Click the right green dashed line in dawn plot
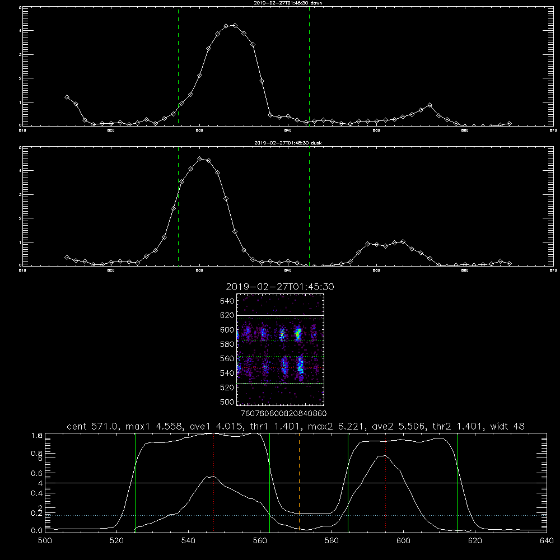The image size is (560, 560). [309, 66]
